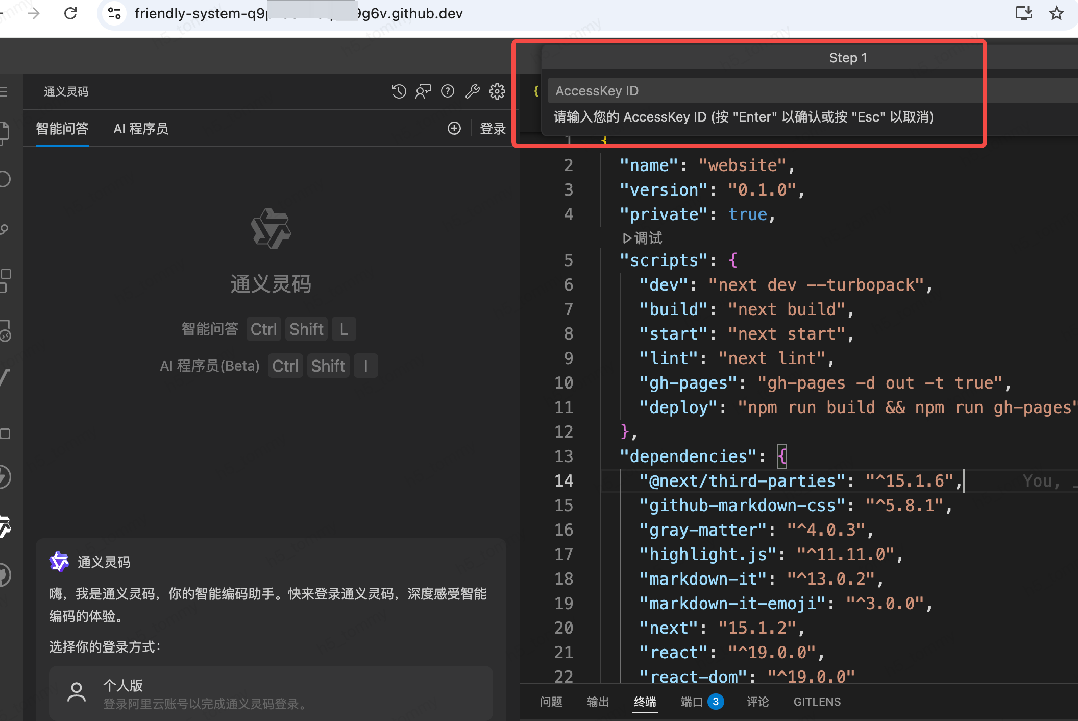
Task: Start new chat with plus icon
Action: pyautogui.click(x=454, y=128)
